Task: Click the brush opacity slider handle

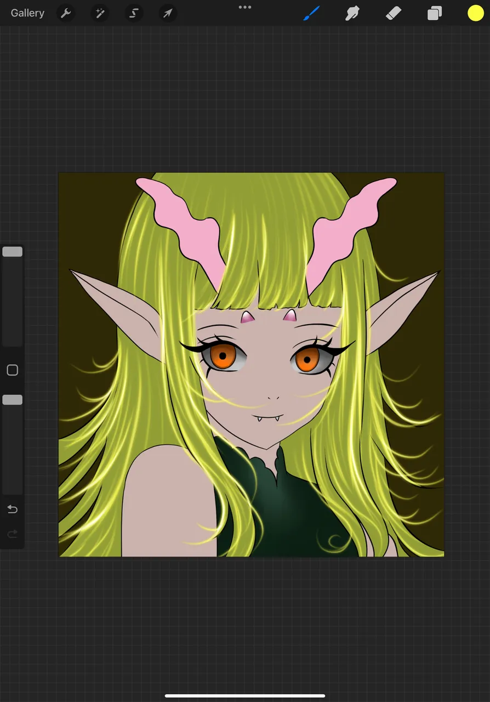Action: click(12, 400)
